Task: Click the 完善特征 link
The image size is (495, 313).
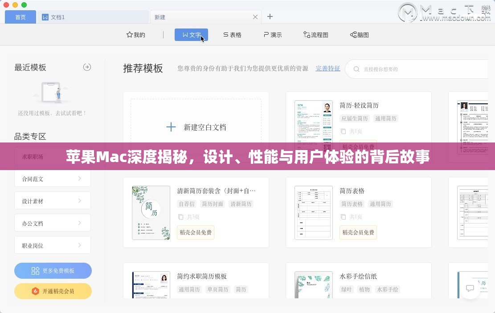Action: [x=327, y=68]
